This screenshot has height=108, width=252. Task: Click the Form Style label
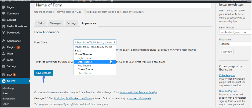(41, 43)
